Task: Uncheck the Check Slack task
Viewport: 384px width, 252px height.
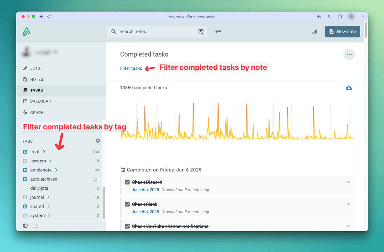Action: coord(127,204)
